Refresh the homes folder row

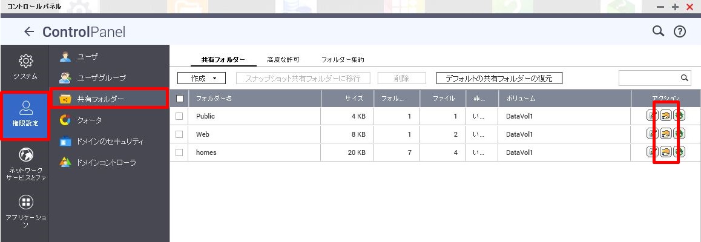coord(680,152)
